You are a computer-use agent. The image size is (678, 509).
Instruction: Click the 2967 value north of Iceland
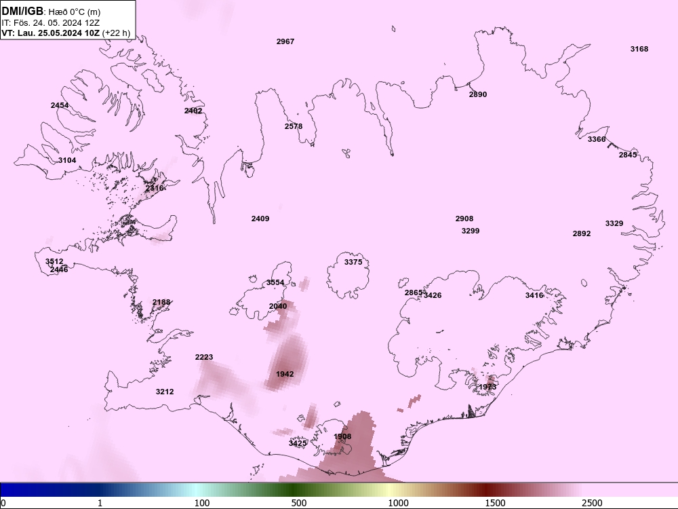(x=285, y=41)
